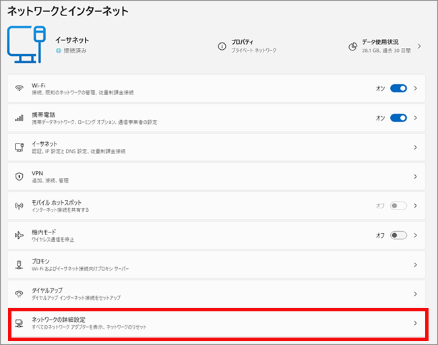
Task: Open イーサネット row chevron
Action: (416, 147)
